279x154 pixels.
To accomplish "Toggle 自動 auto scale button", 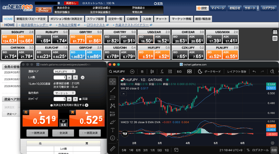I will coord(274,150).
